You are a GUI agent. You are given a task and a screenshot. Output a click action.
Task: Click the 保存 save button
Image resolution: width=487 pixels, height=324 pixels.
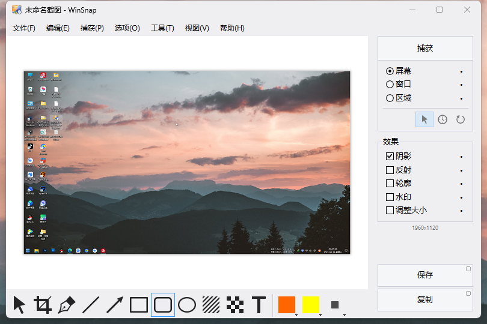click(x=425, y=275)
